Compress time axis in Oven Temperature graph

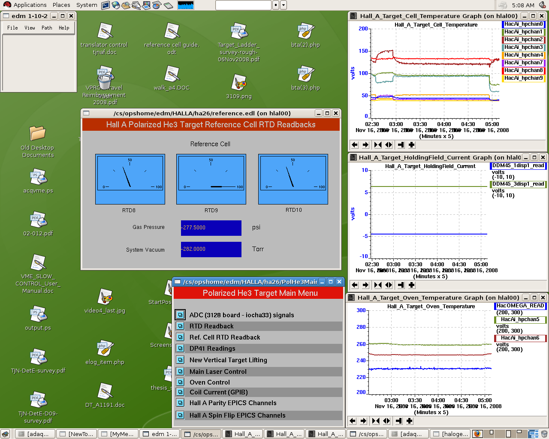pos(376,421)
